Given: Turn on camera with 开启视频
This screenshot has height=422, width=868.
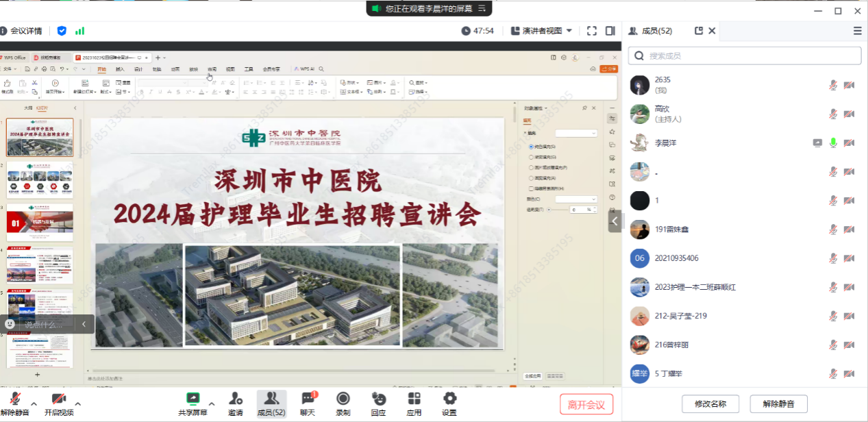Looking at the screenshot, I should pos(59,404).
